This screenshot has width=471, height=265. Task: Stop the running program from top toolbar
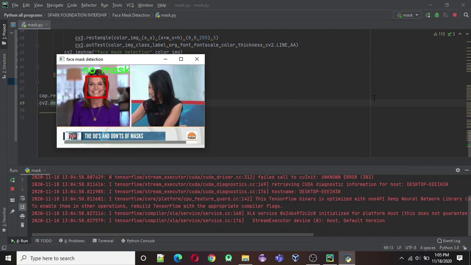click(x=455, y=15)
